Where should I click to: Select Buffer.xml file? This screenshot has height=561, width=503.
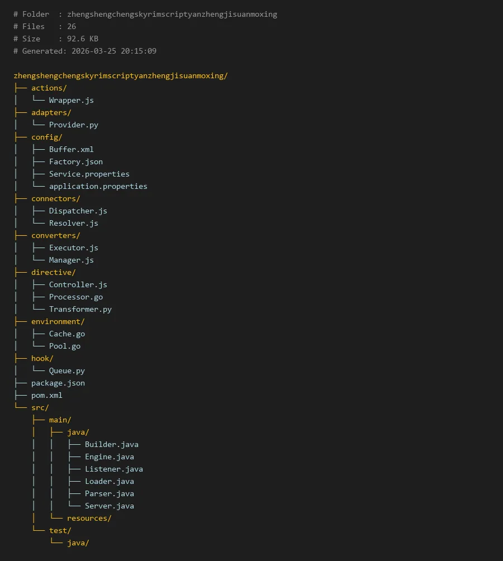(71, 149)
